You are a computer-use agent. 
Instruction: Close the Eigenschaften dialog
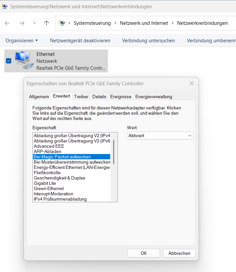192,83
